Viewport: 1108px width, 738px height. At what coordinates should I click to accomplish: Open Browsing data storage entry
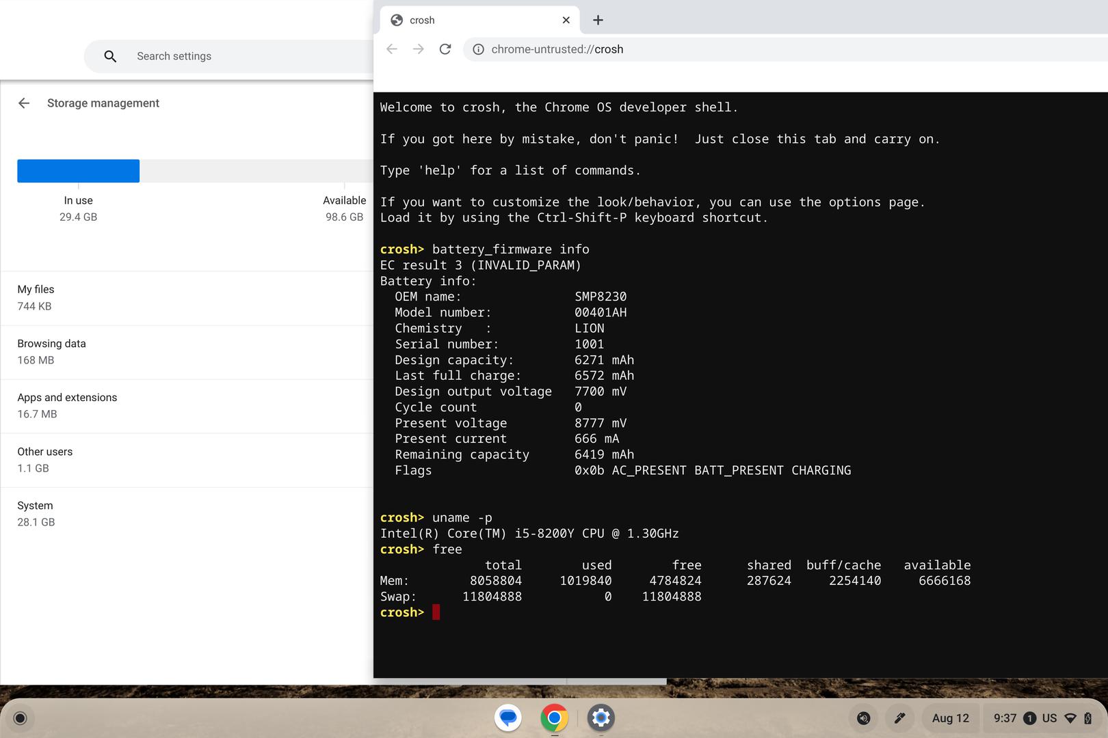187,352
